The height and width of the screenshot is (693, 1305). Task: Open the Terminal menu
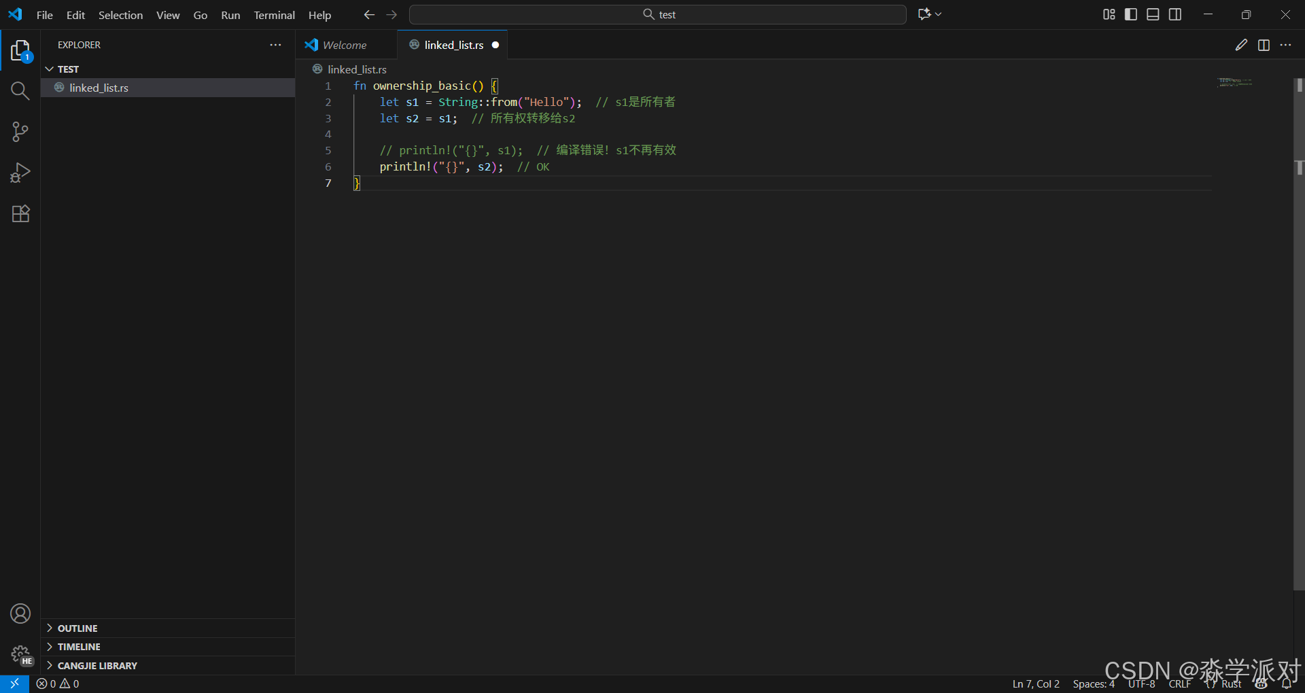275,15
